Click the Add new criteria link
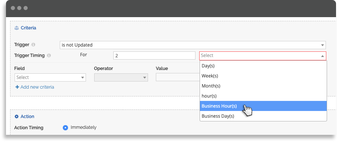Image resolution: width=342 pixels, height=143 pixels. pyautogui.click(x=37, y=87)
